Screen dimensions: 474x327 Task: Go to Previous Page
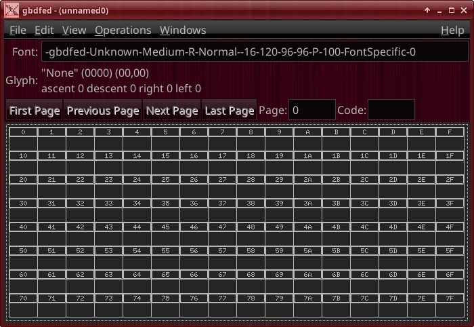(x=103, y=111)
